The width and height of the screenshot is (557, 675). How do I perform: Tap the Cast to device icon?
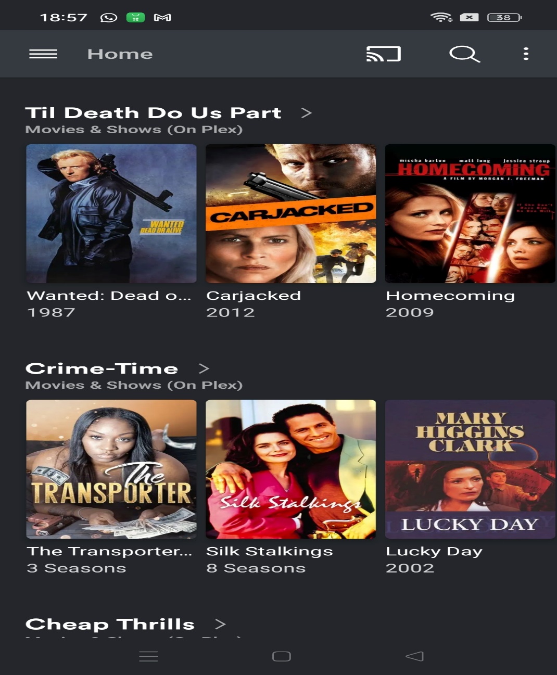[x=384, y=54]
